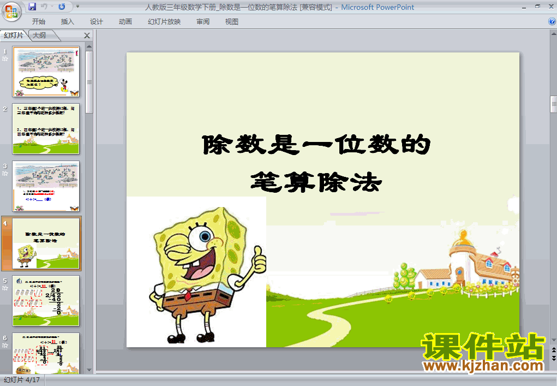Open the 插入 ribbon tab

coord(68,22)
